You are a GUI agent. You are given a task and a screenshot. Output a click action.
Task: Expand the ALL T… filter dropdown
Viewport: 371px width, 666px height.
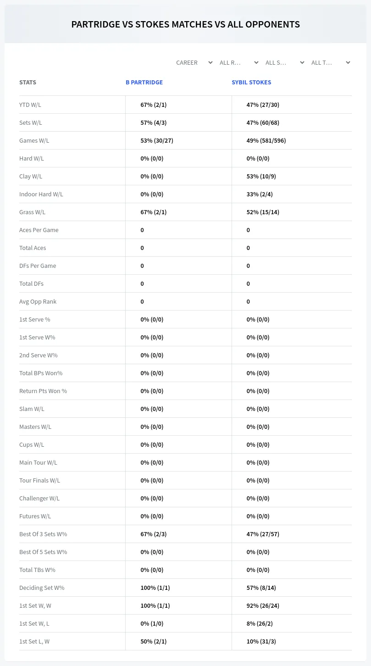[x=331, y=62]
